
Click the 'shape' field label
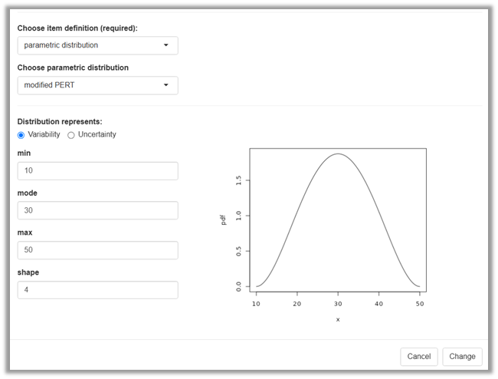(28, 272)
